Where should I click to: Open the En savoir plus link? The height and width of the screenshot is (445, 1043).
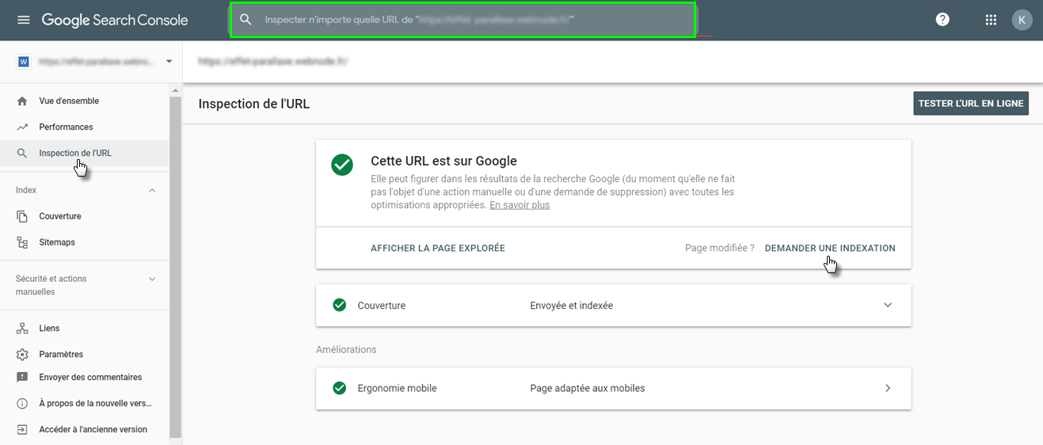(519, 205)
